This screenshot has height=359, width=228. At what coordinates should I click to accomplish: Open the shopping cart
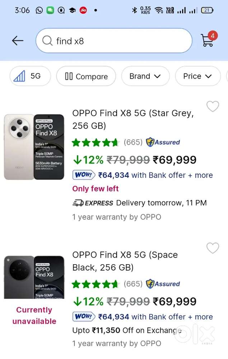tap(208, 40)
